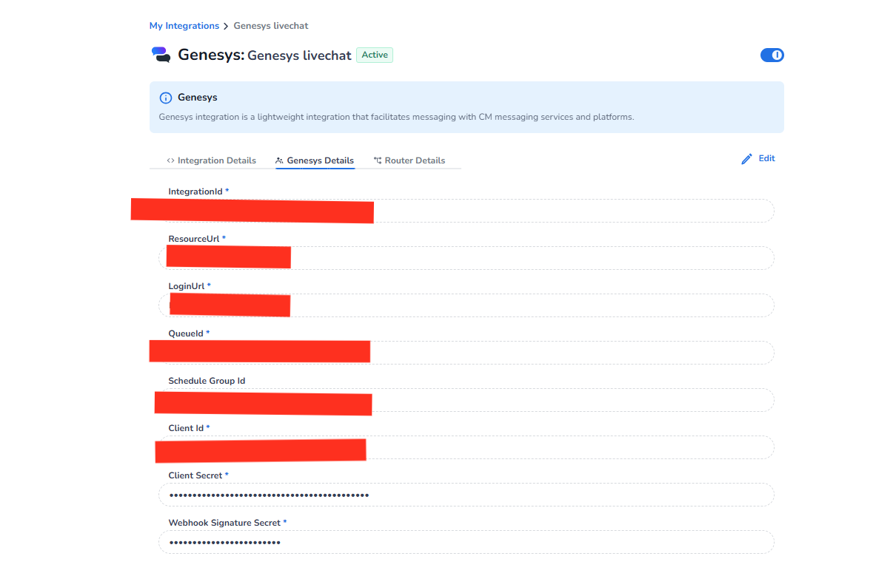Focus the Client Secret password field
The width and height of the screenshot is (896, 576).
[467, 495]
